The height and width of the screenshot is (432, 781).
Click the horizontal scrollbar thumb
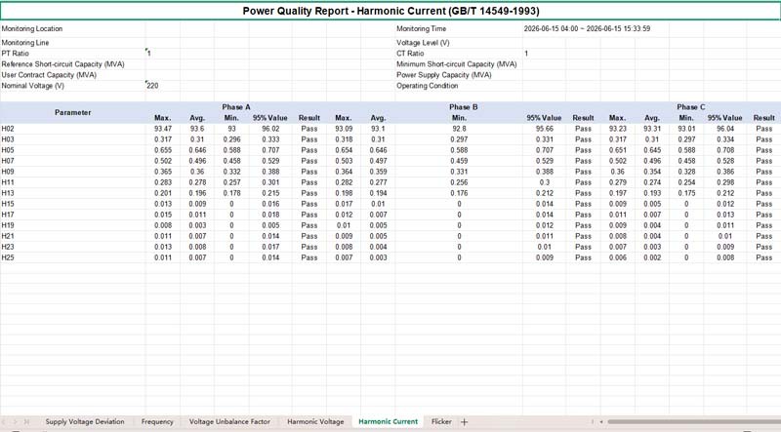point(694,421)
